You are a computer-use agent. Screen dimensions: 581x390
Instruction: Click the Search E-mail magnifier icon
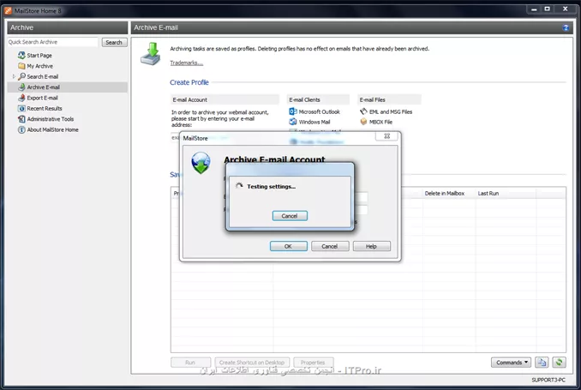coord(21,76)
